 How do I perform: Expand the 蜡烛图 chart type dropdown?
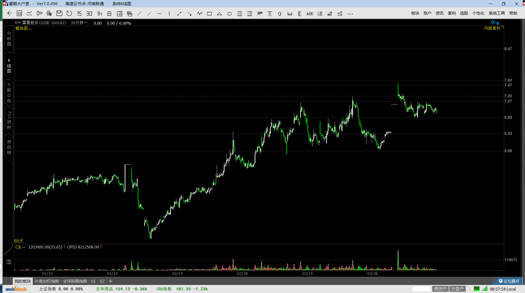[23, 28]
